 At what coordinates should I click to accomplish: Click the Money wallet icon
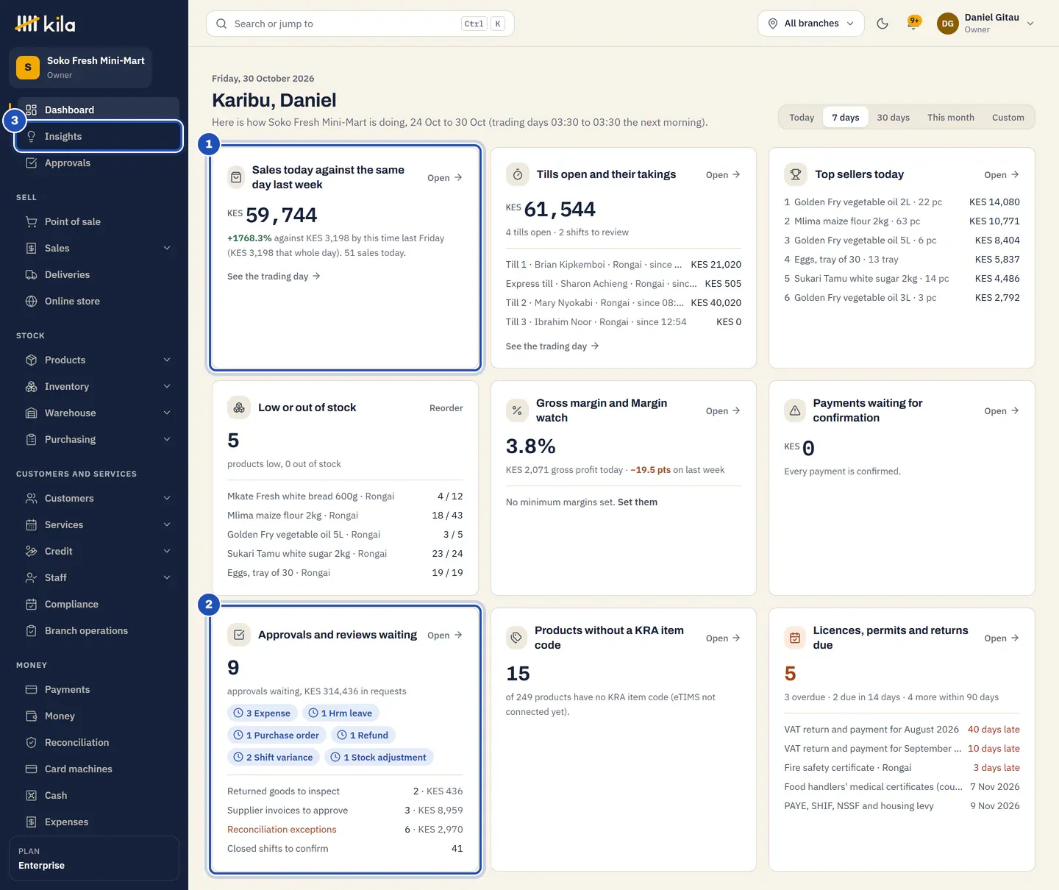31,716
